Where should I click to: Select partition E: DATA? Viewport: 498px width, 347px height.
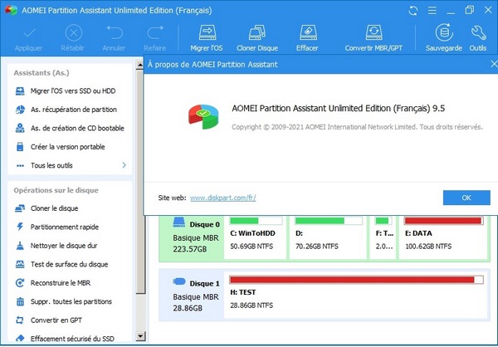coord(443,238)
